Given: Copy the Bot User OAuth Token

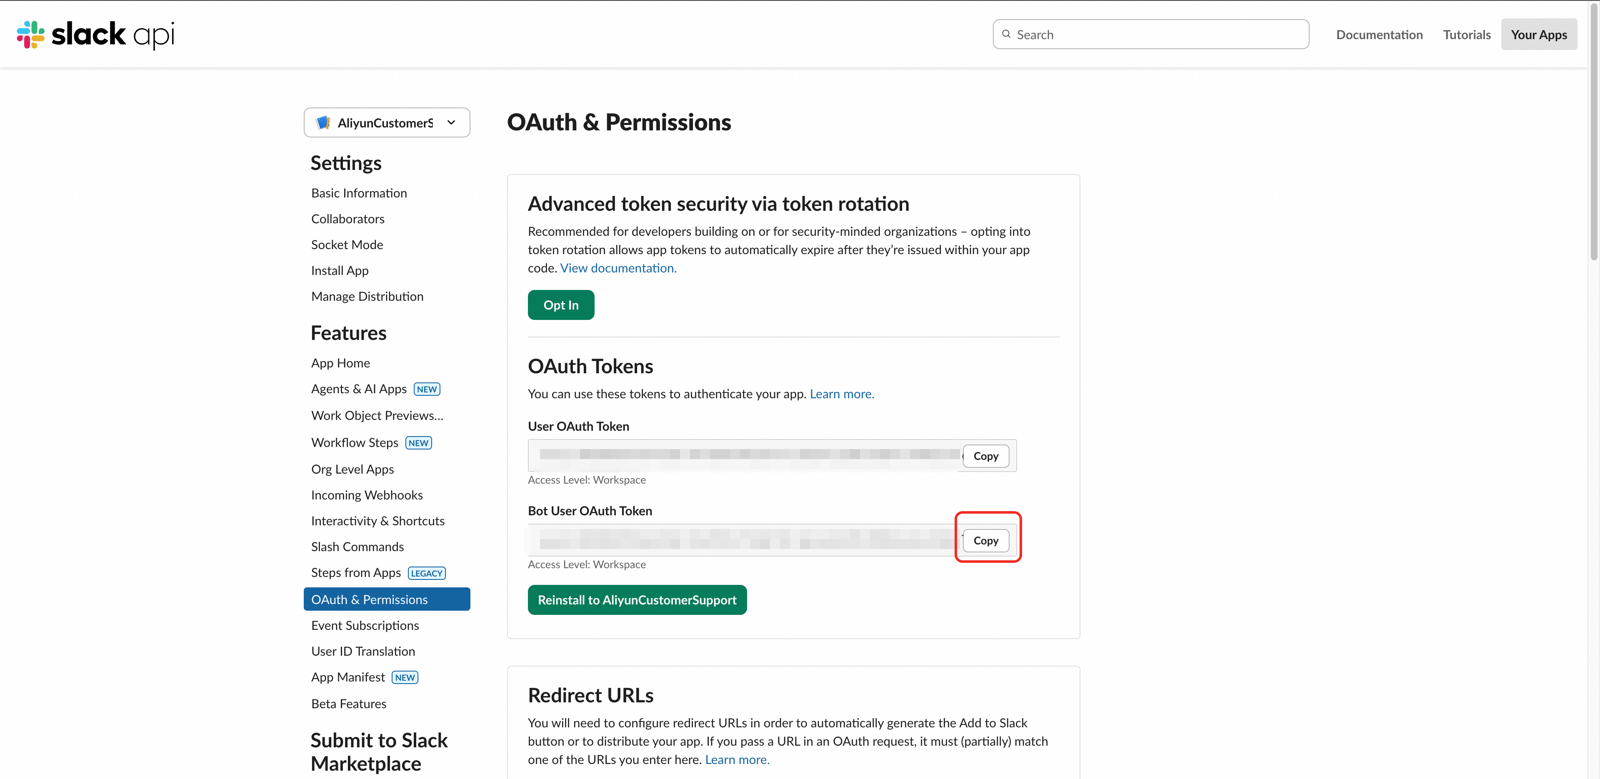Looking at the screenshot, I should tap(985, 540).
